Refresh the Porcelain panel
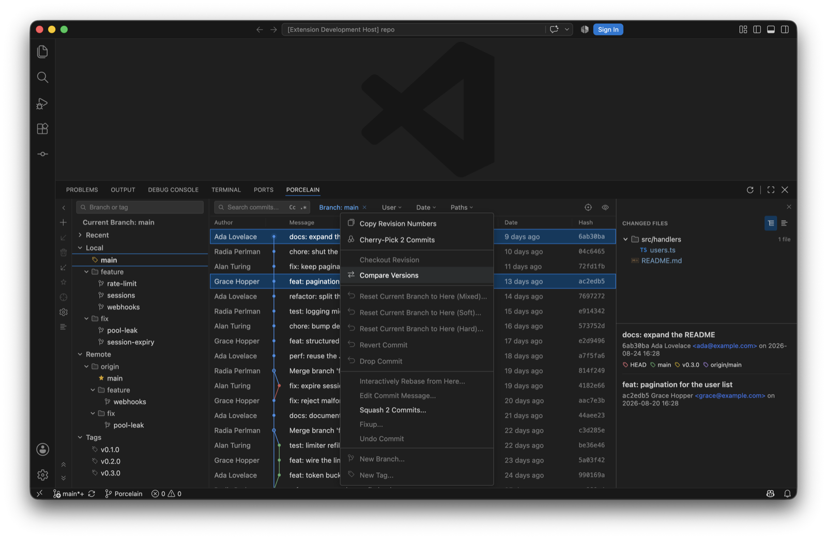 [750, 190]
